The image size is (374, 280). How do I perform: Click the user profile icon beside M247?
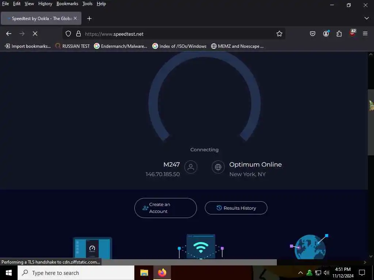(x=191, y=167)
